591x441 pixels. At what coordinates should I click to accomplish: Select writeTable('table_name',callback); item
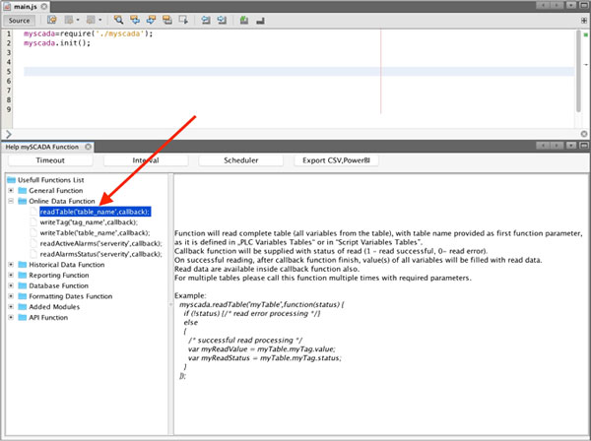click(x=95, y=232)
